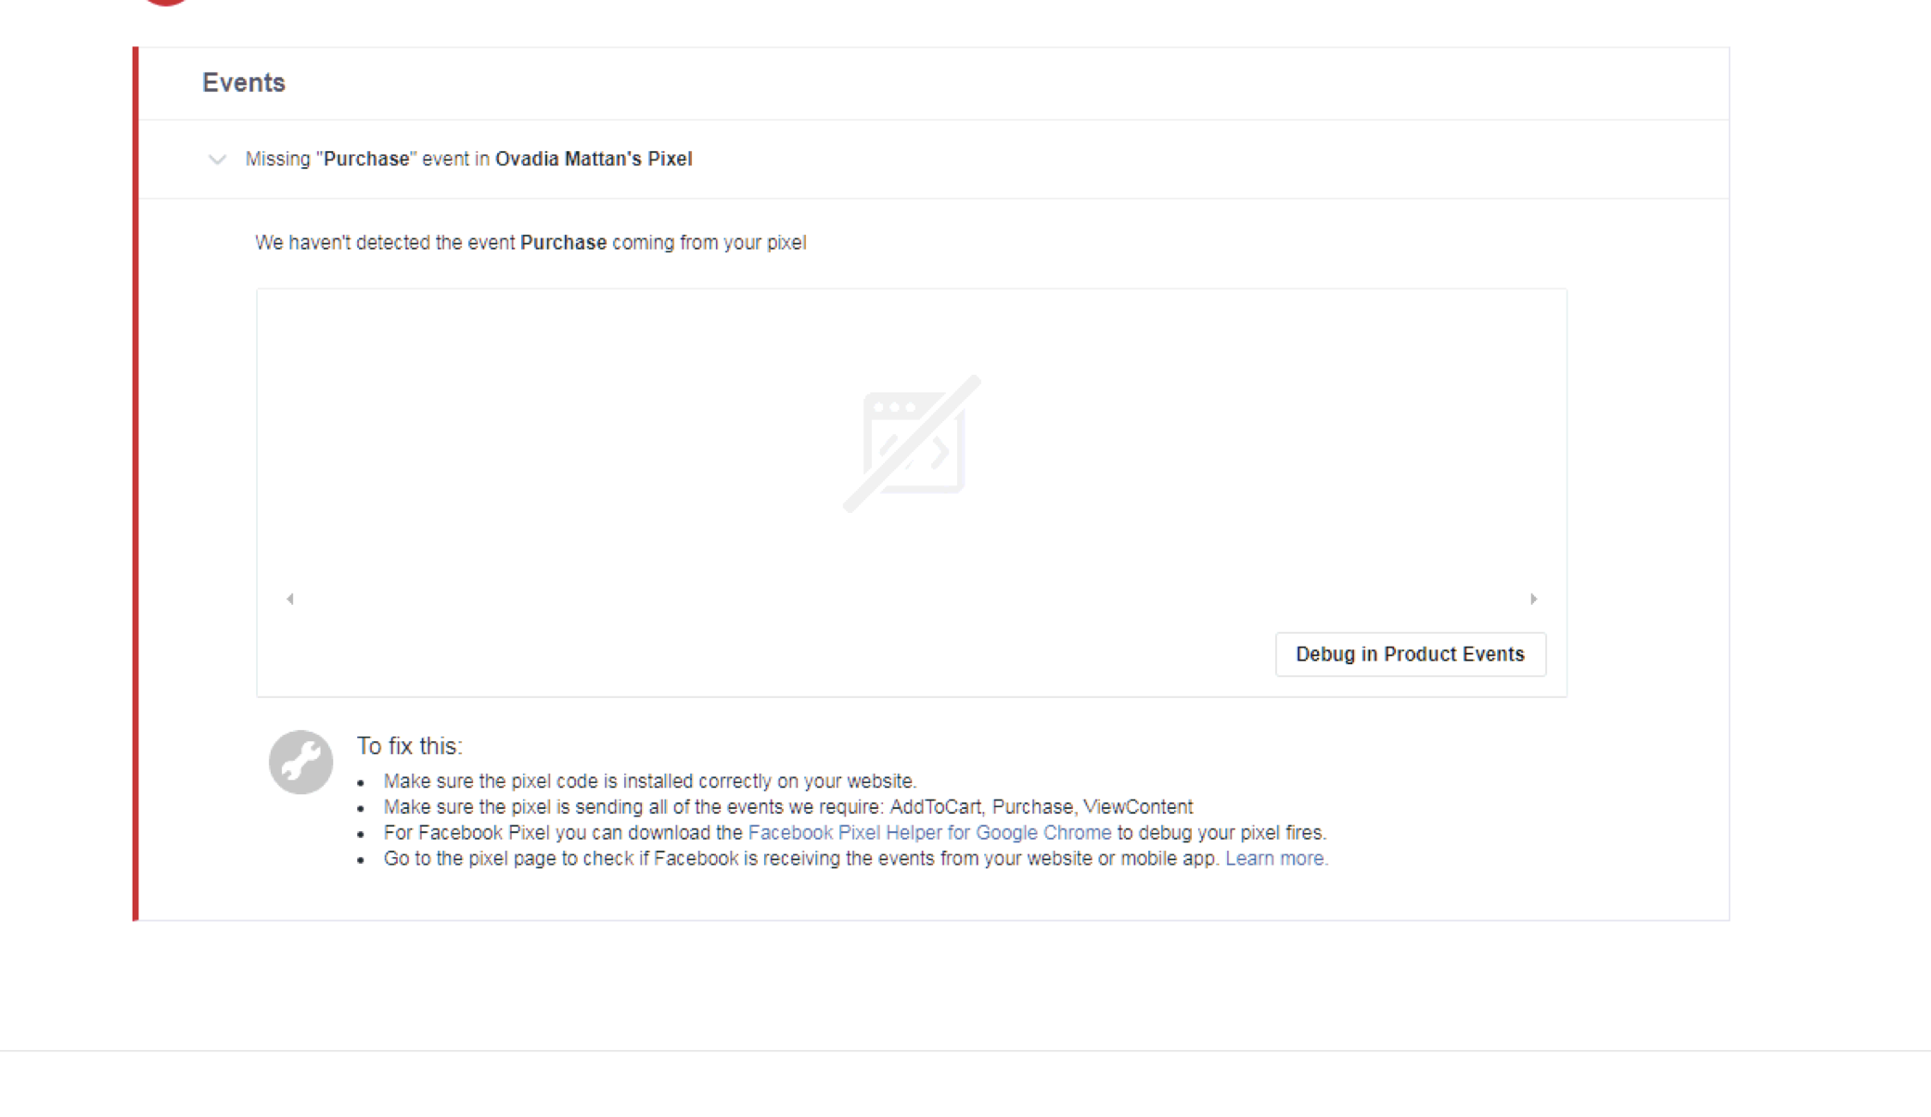Click the chart's right scroll arrow
The width and height of the screenshot is (1931, 1117).
coord(1533,599)
